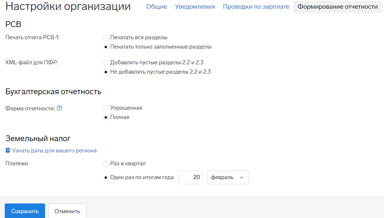The height and width of the screenshot is (218, 384).
Task: Click the Печать отчета РСВ-1 label
Action: (x=32, y=38)
